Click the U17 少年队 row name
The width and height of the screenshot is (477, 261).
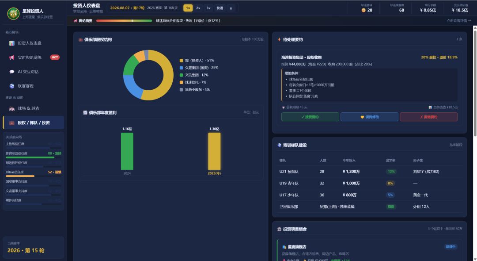[x=289, y=195]
